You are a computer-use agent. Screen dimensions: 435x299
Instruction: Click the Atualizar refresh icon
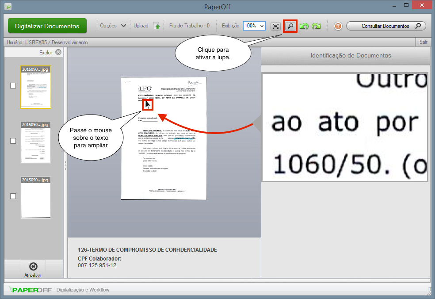(x=33, y=267)
